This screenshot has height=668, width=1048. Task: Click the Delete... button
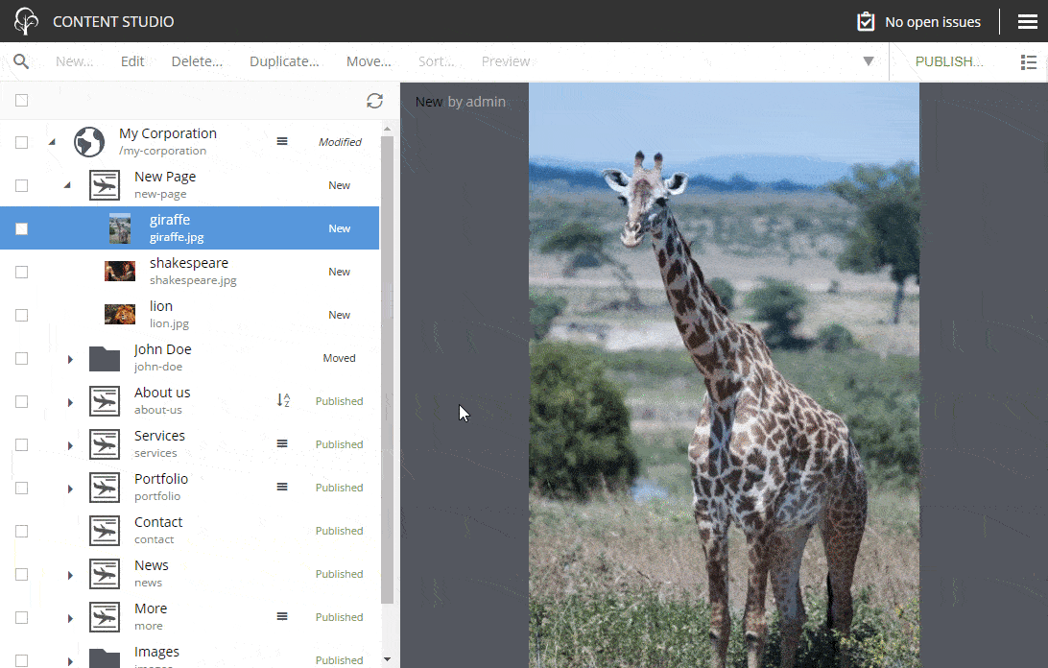tap(197, 61)
